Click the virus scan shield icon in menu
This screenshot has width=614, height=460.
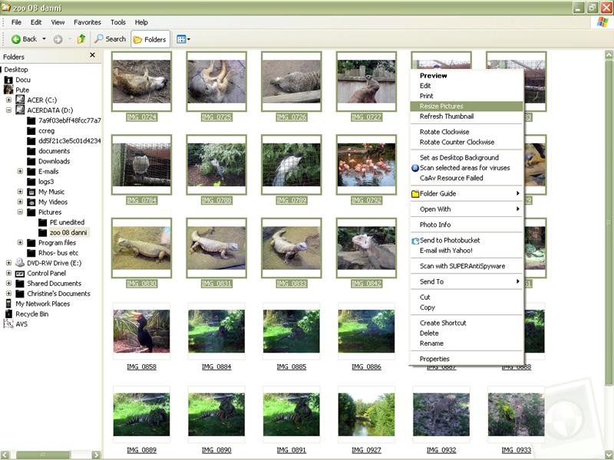pyautogui.click(x=415, y=168)
